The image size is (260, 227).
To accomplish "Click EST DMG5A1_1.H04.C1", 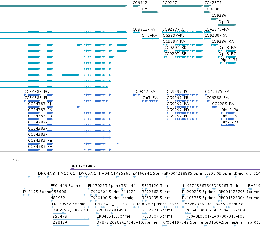I will tap(97, 174).
